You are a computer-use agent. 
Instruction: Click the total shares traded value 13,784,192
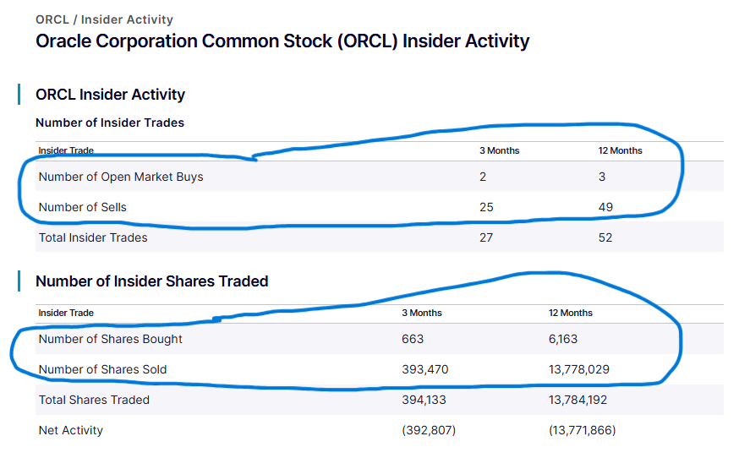coord(578,400)
